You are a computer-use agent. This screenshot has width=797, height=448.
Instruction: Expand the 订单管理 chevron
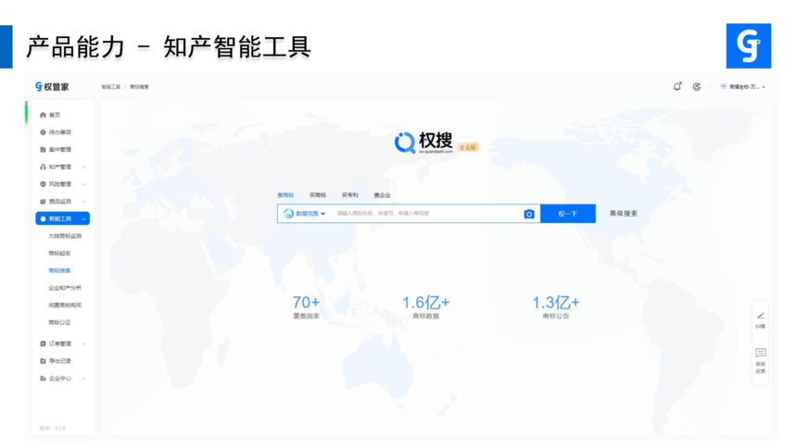pos(83,343)
